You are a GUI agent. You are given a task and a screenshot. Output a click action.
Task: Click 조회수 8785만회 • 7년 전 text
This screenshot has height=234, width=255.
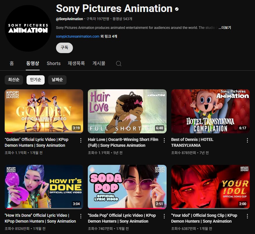190,153
